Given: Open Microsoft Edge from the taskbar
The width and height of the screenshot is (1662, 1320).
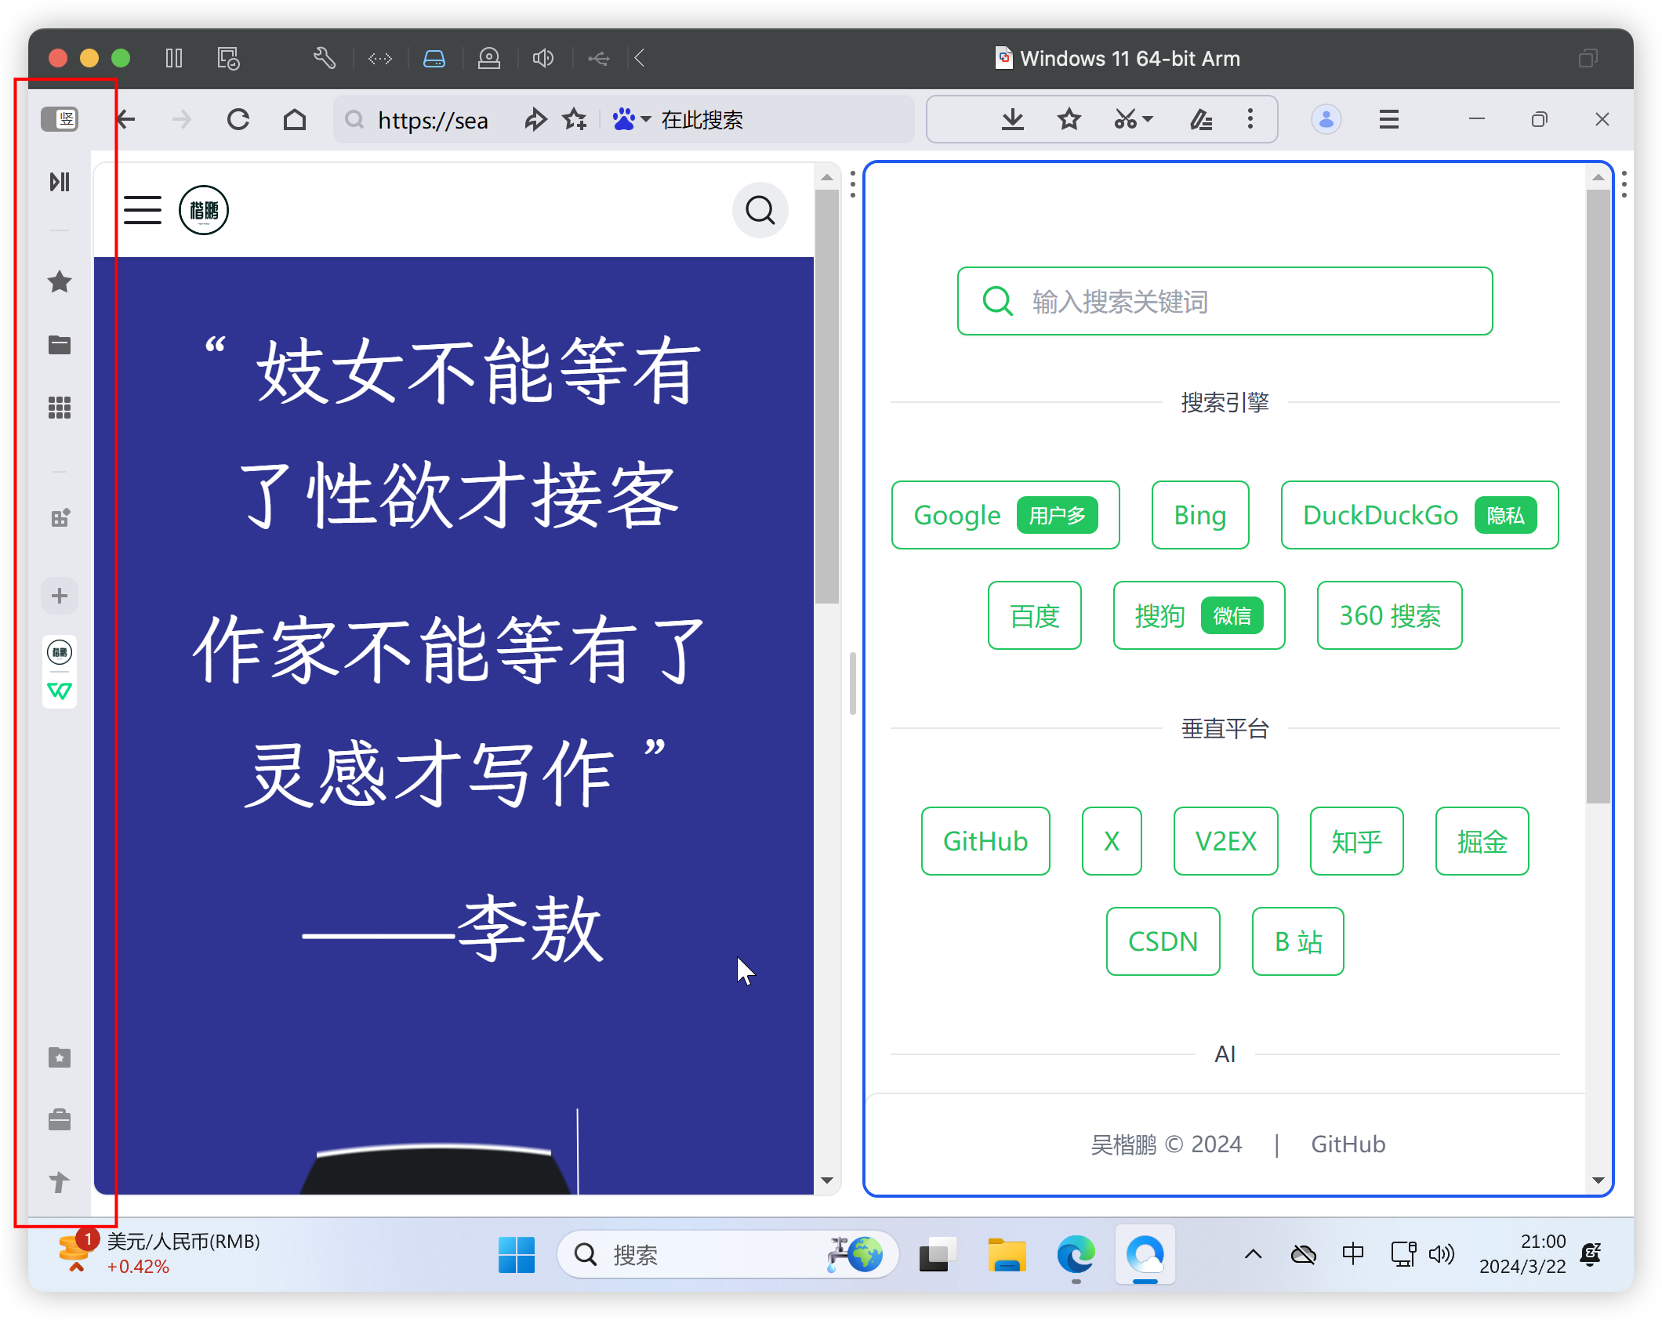Looking at the screenshot, I should click(1076, 1254).
